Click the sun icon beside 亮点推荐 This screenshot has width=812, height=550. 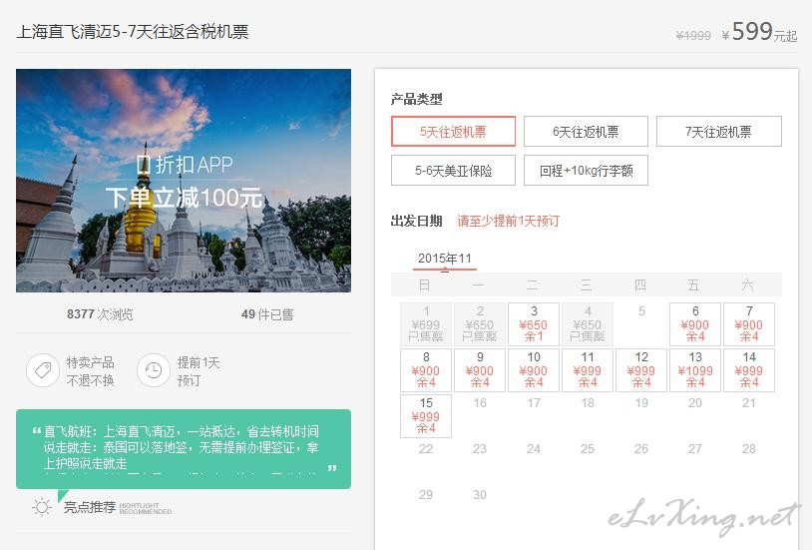coord(42,507)
